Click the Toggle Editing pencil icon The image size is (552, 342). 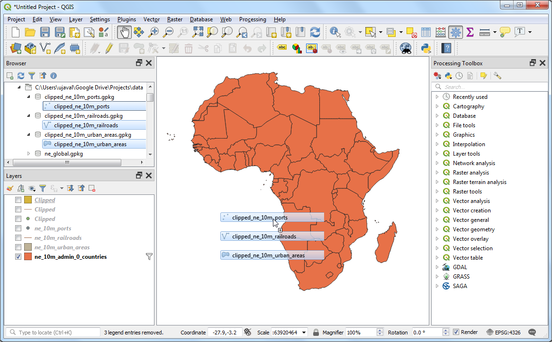click(x=109, y=48)
